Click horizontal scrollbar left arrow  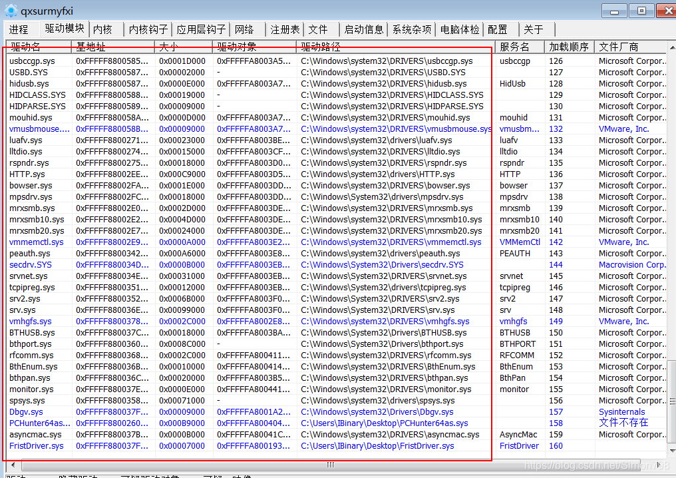click(13, 465)
